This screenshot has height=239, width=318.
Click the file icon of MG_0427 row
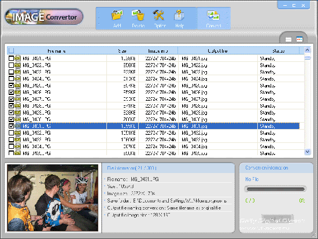click(18, 99)
